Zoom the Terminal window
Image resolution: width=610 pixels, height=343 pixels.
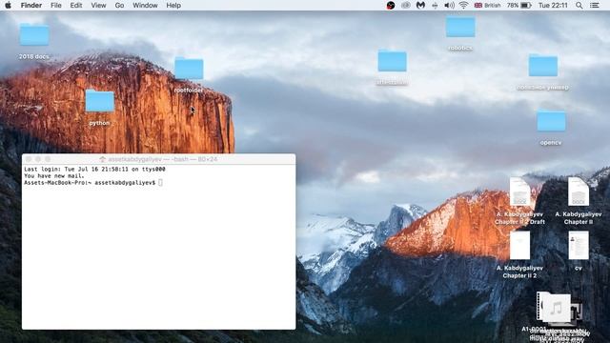(48, 159)
